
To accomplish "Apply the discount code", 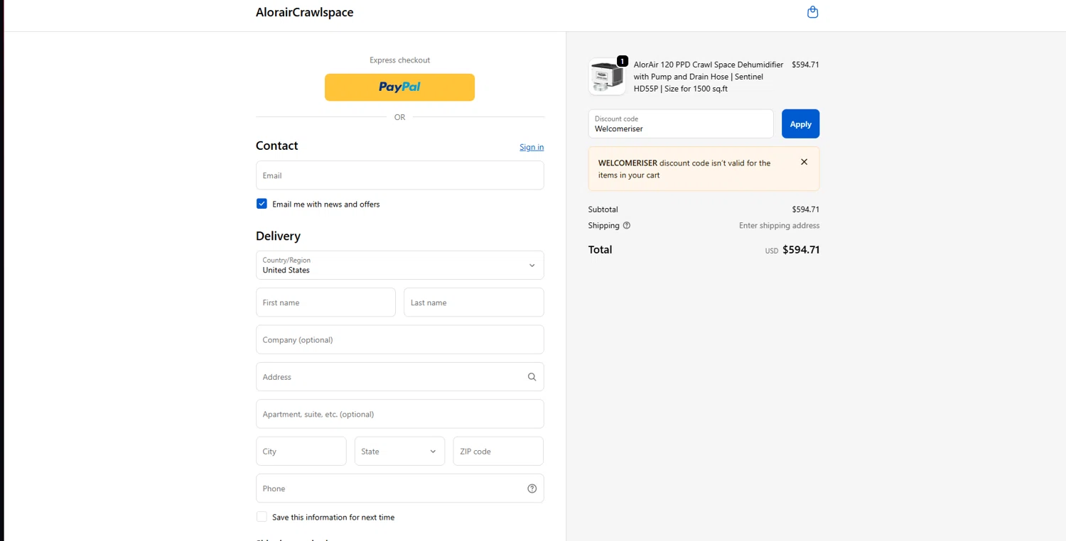I will click(x=800, y=124).
